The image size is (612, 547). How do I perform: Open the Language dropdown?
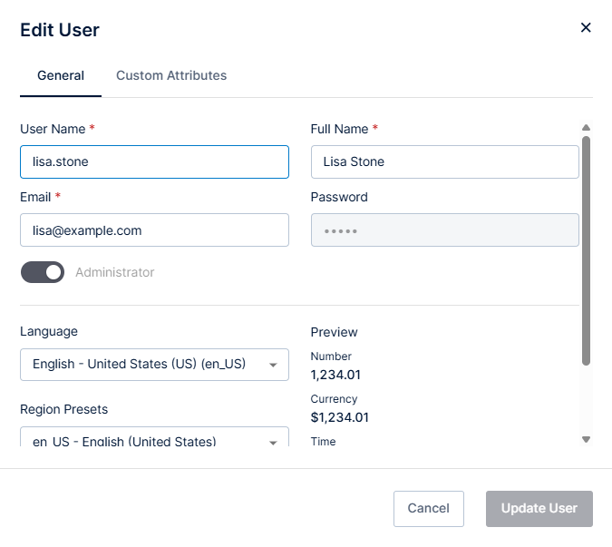(x=154, y=365)
